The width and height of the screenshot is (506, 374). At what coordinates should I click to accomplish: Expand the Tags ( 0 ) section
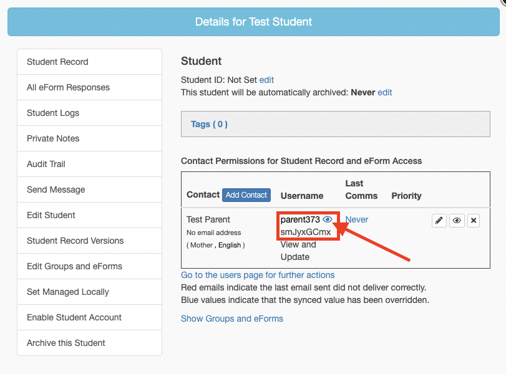tap(209, 124)
